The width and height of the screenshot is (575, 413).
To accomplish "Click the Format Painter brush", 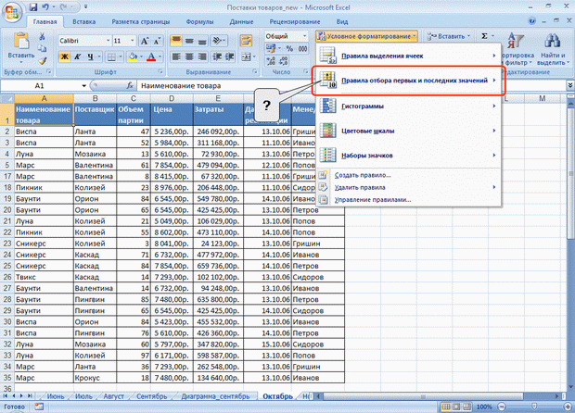I will [x=42, y=61].
